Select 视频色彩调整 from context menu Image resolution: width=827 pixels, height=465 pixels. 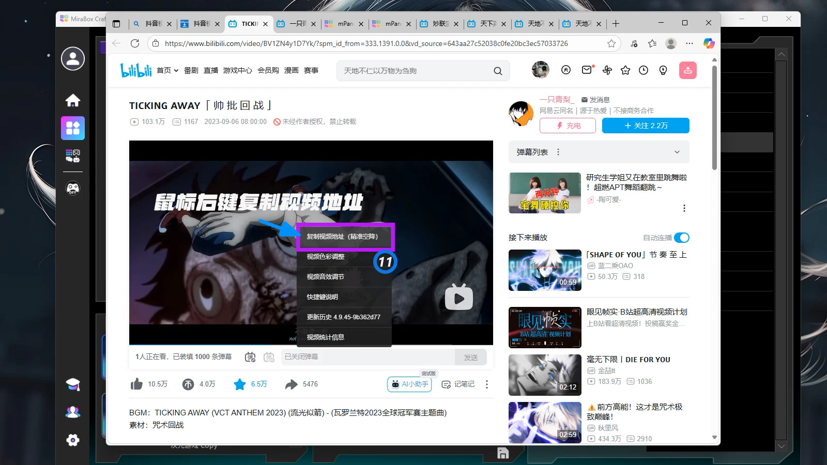[344, 257]
